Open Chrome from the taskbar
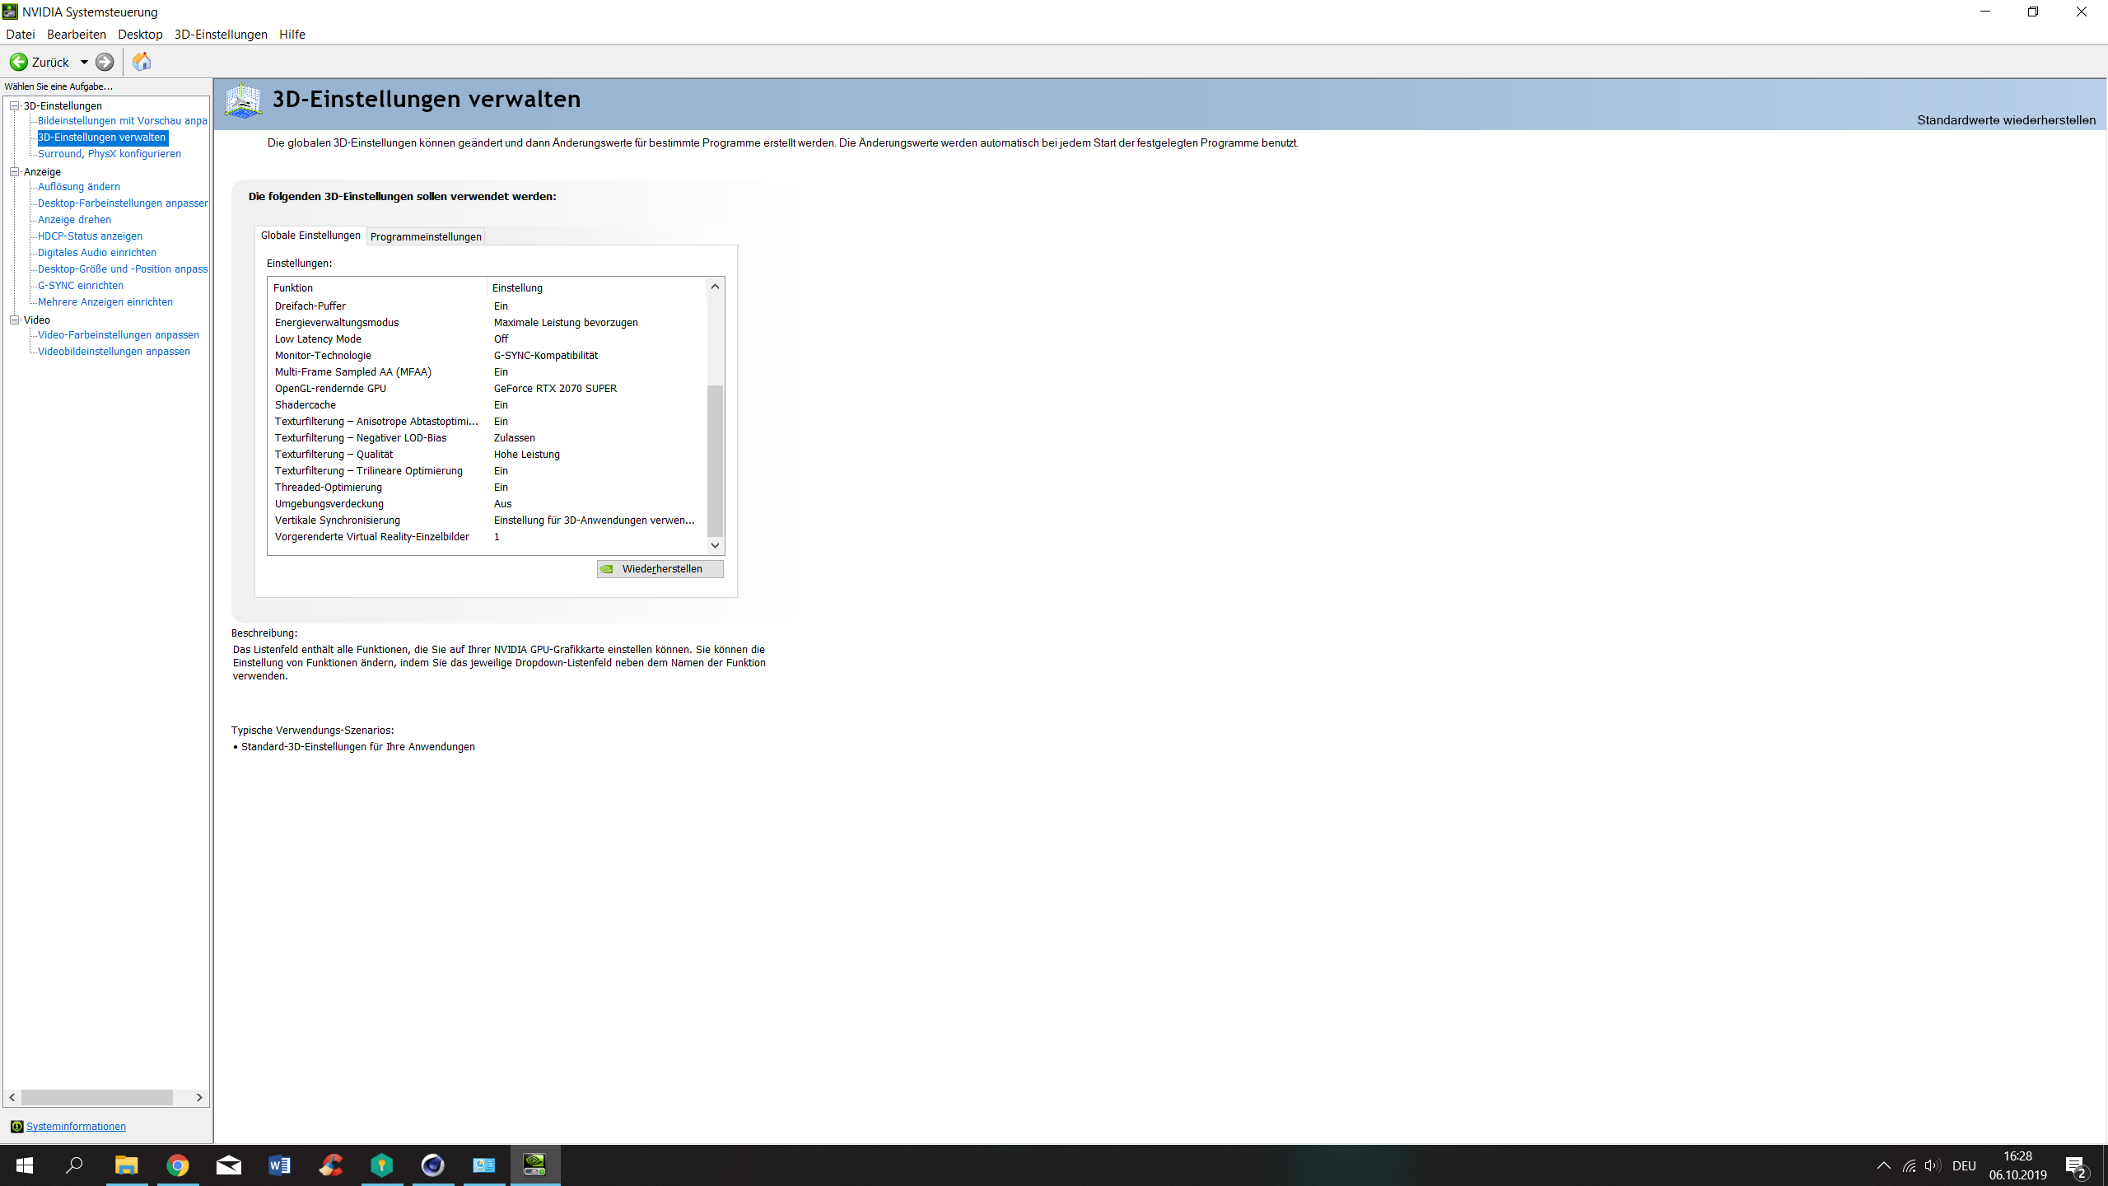 click(178, 1165)
